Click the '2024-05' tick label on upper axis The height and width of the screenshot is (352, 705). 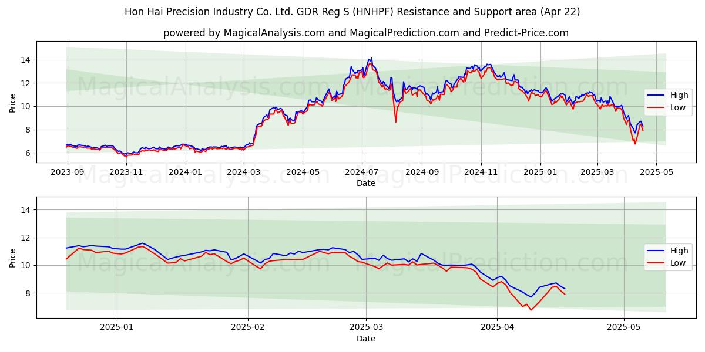(x=303, y=172)
